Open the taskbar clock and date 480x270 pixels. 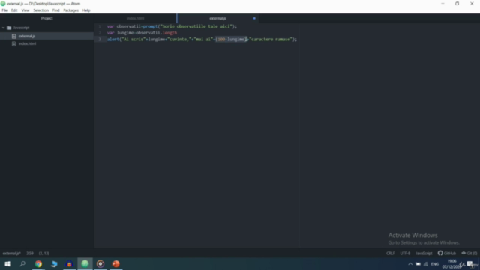[451, 264]
